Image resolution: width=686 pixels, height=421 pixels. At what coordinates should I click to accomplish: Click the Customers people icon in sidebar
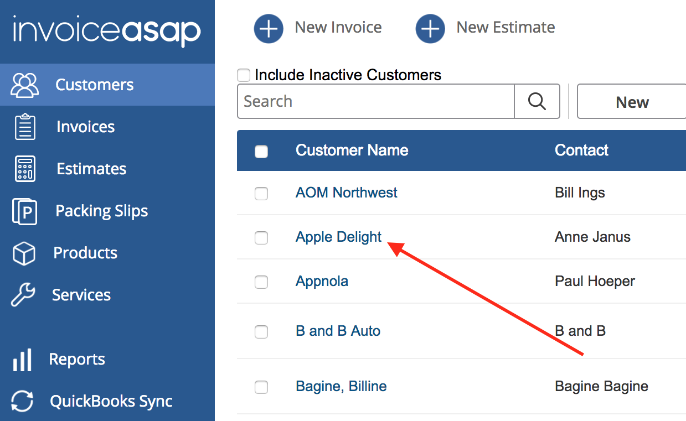pos(25,85)
